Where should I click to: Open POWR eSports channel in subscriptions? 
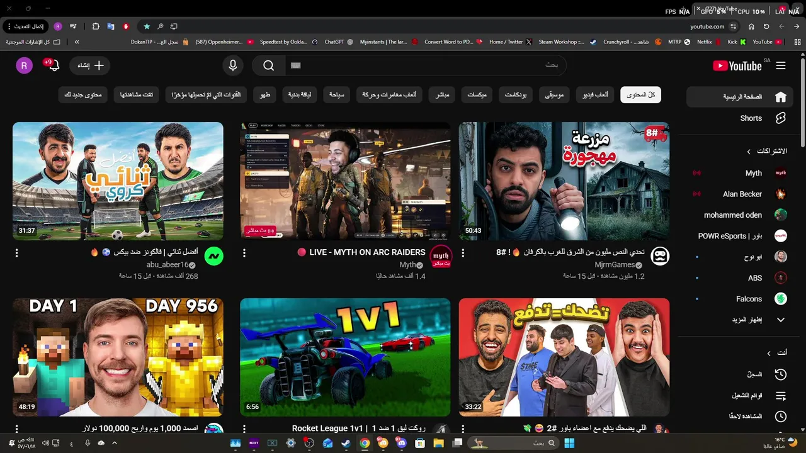coord(740,236)
